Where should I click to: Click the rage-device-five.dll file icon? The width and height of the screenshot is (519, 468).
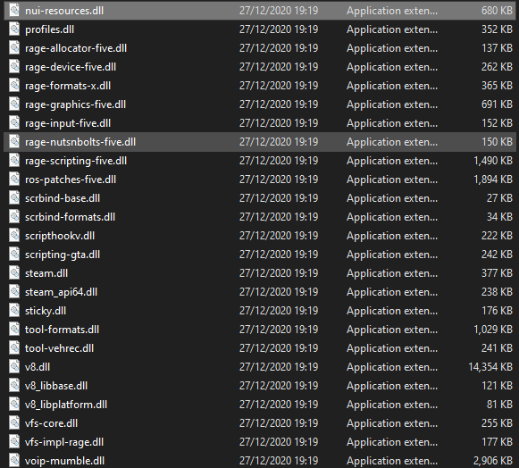[x=14, y=66]
